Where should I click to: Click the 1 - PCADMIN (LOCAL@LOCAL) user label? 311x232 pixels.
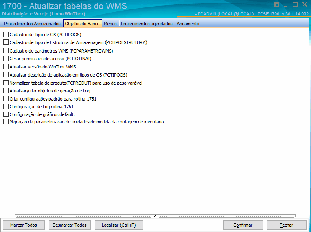(x=223, y=14)
